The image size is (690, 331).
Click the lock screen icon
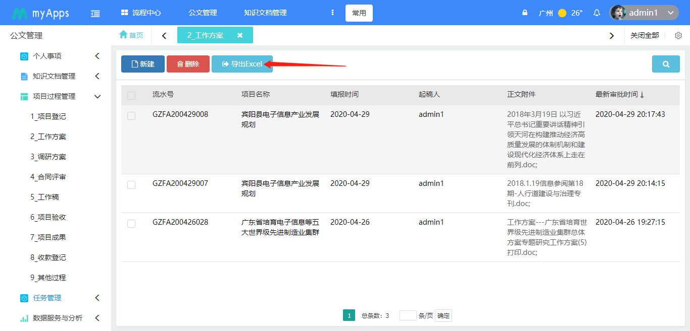coord(525,13)
